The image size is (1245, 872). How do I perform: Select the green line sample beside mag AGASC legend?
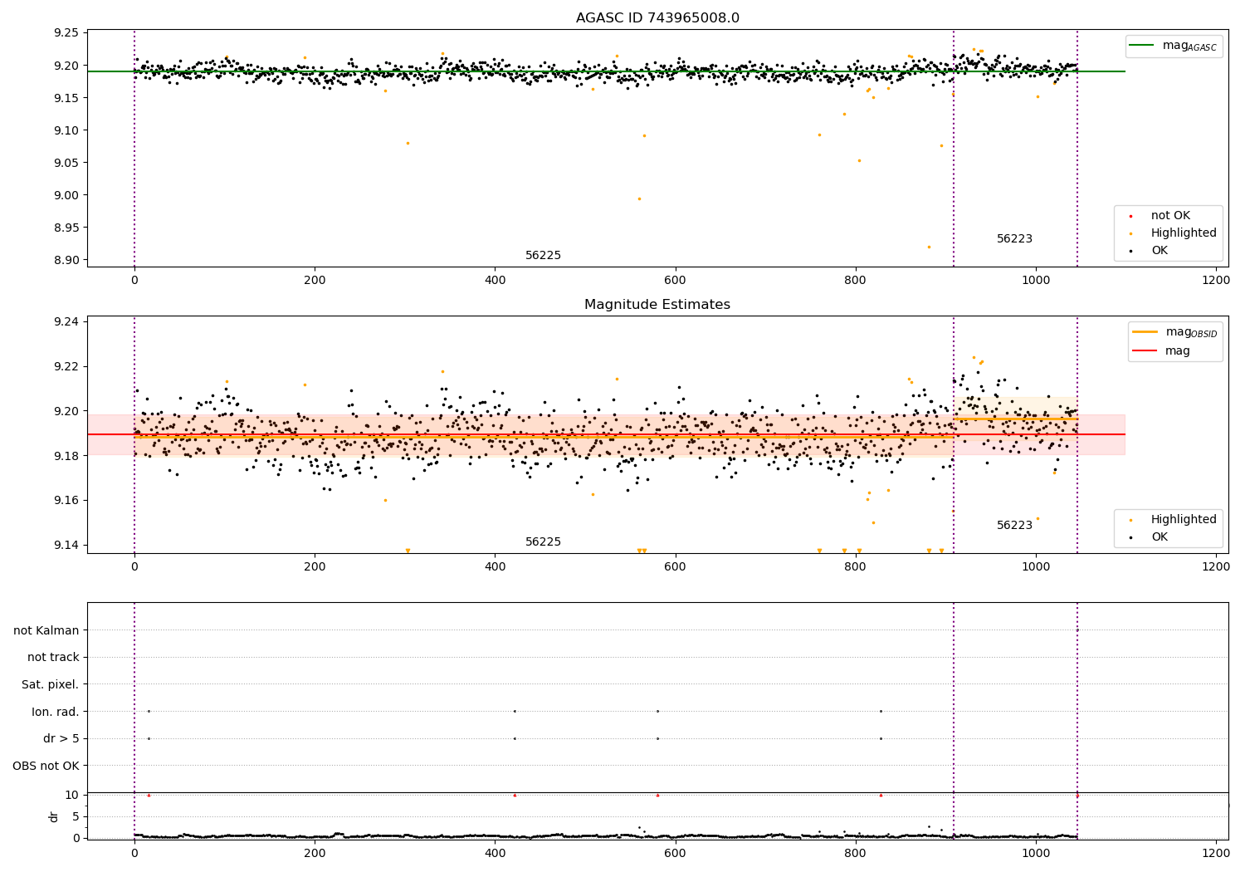[x=1143, y=46]
